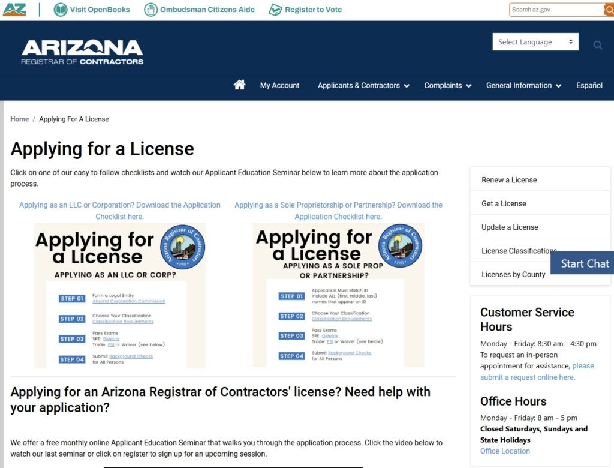
Task: Open the Complaints menu
Action: tap(443, 85)
